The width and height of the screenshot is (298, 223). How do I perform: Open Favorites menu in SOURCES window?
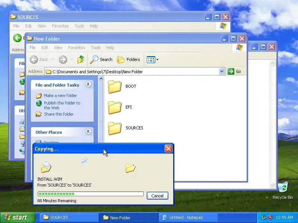pyautogui.click(x=60, y=26)
